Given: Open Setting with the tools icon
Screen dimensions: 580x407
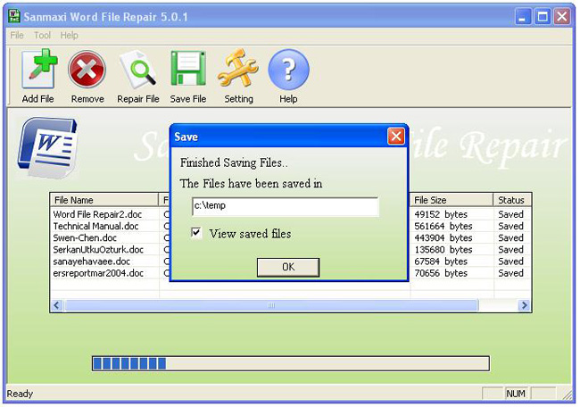Looking at the screenshot, I should [x=238, y=68].
